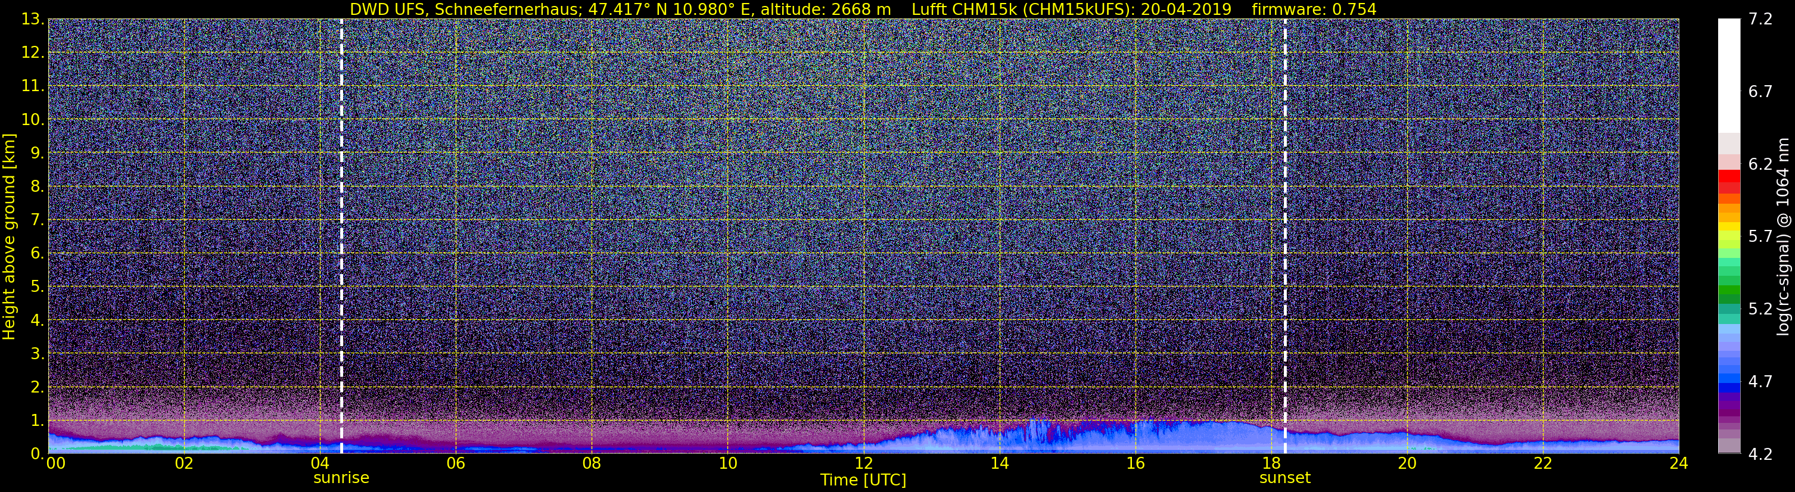
Task: Click the '02' time tick label
Action: tap(183, 463)
